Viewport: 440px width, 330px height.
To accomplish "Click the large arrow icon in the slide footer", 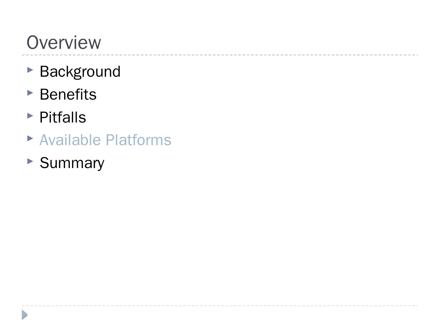I will click(x=25, y=314).
